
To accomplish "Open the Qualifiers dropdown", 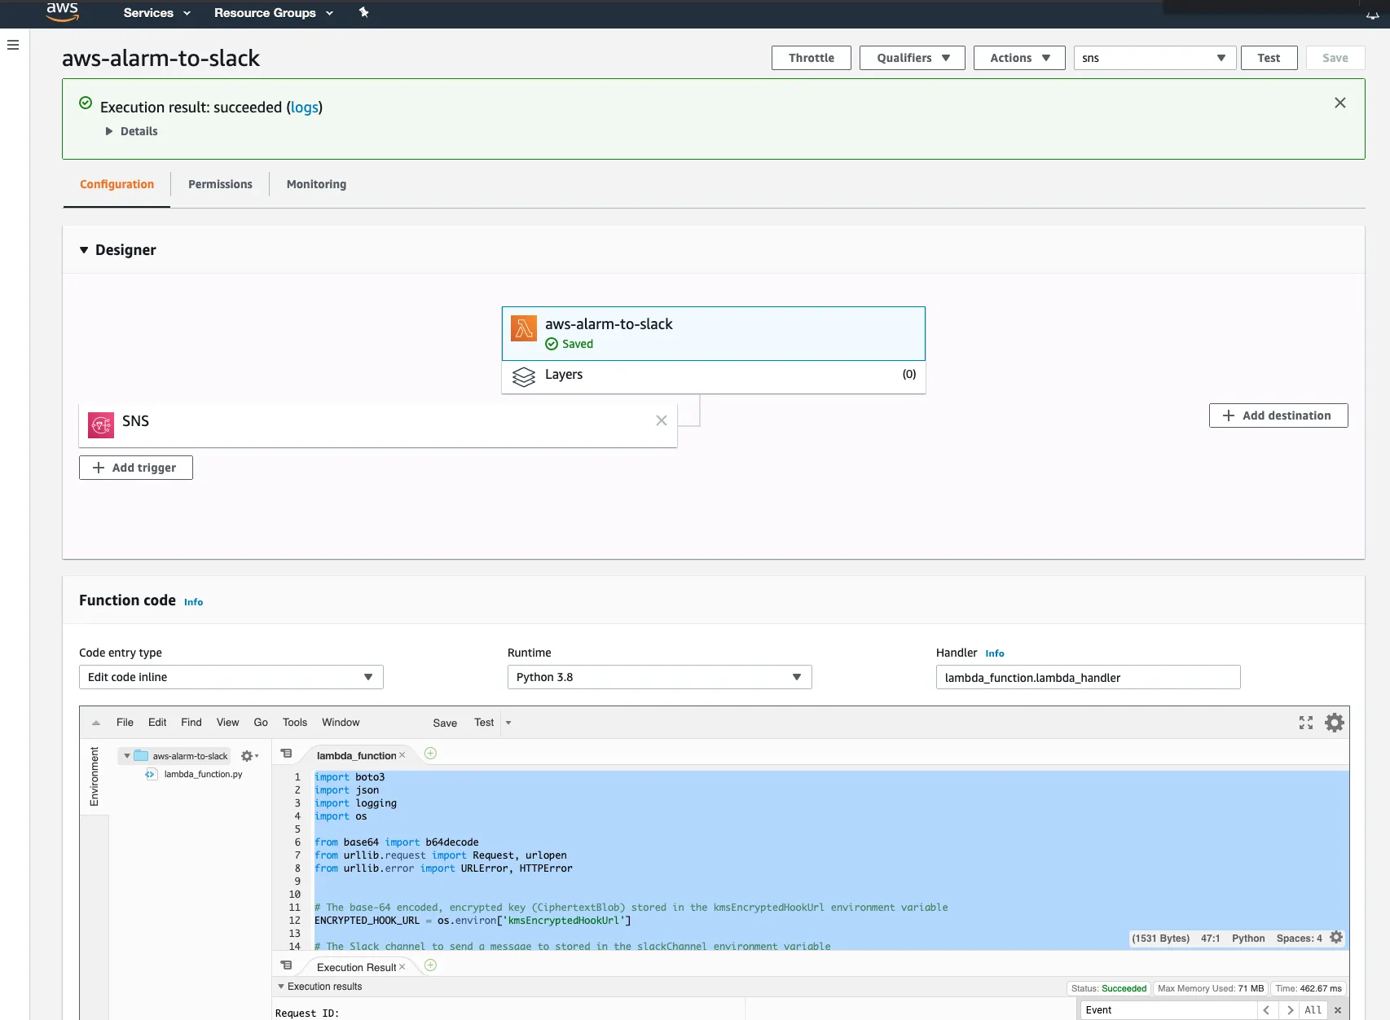I will coord(912,58).
